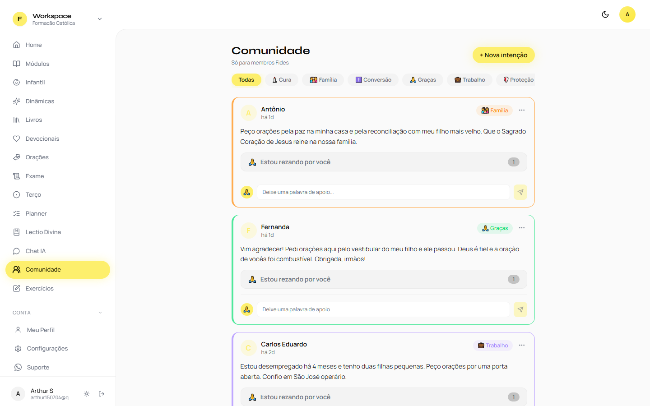Click the Família tag on Antônio's post

click(495, 111)
